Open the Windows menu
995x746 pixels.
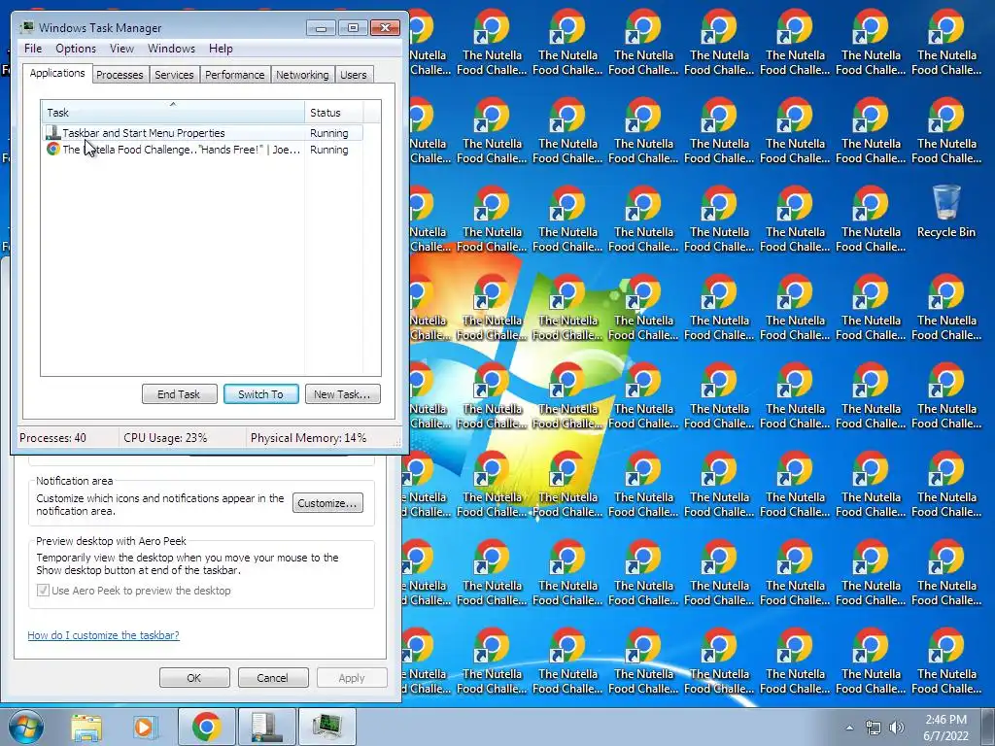point(171,49)
